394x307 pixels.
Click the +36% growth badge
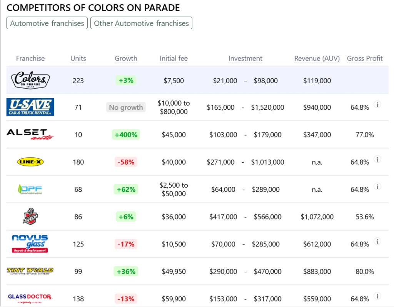click(126, 271)
